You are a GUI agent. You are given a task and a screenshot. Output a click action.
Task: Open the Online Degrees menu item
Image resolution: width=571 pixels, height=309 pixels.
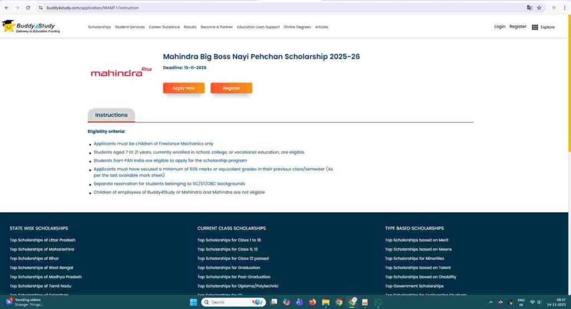(297, 27)
